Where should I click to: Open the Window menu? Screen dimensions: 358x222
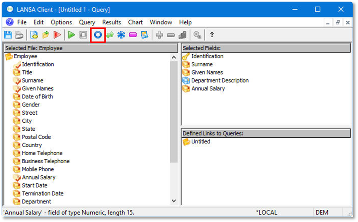pos(161,22)
